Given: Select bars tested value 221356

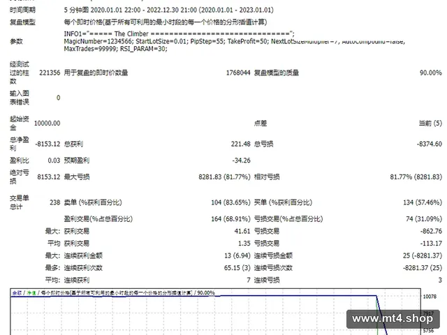Looking at the screenshot, I should click(50, 73).
